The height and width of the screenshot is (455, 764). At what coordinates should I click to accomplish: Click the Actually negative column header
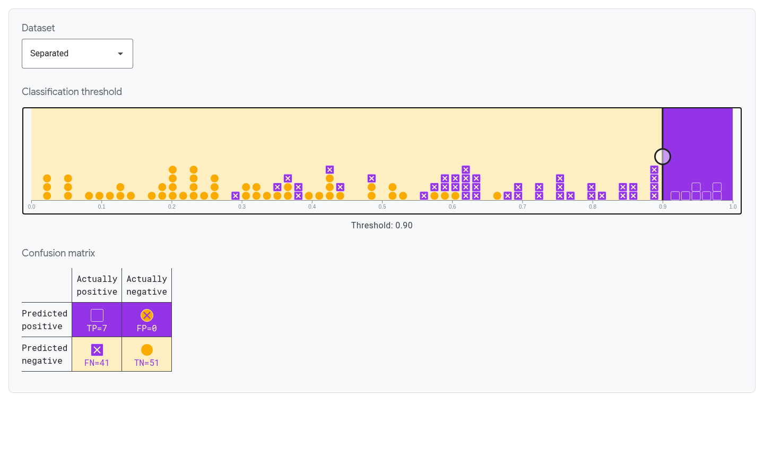point(147,286)
